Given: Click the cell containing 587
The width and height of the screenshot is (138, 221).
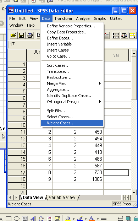Looking at the screenshot, I should (91, 166).
